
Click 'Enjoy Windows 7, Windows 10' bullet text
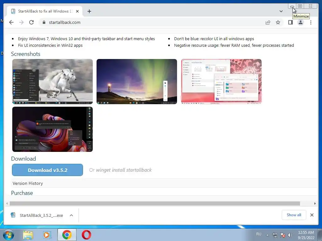(86, 39)
